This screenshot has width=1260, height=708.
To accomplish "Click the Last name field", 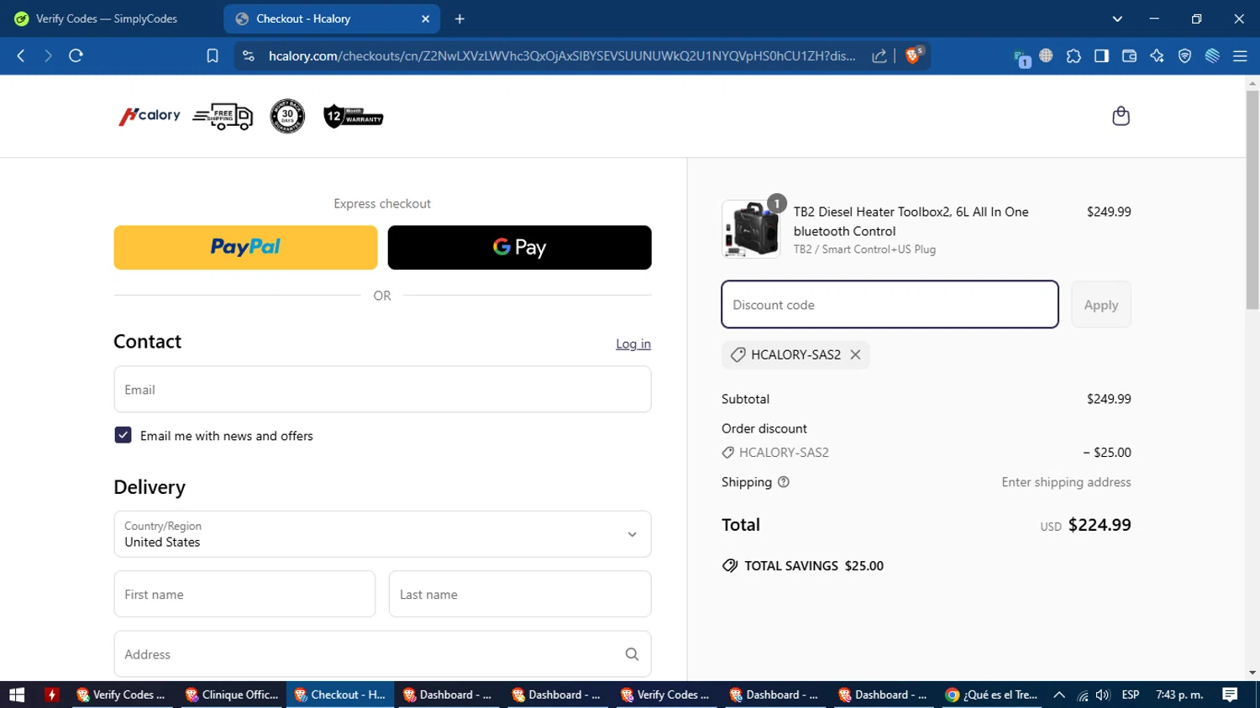I will point(520,595).
